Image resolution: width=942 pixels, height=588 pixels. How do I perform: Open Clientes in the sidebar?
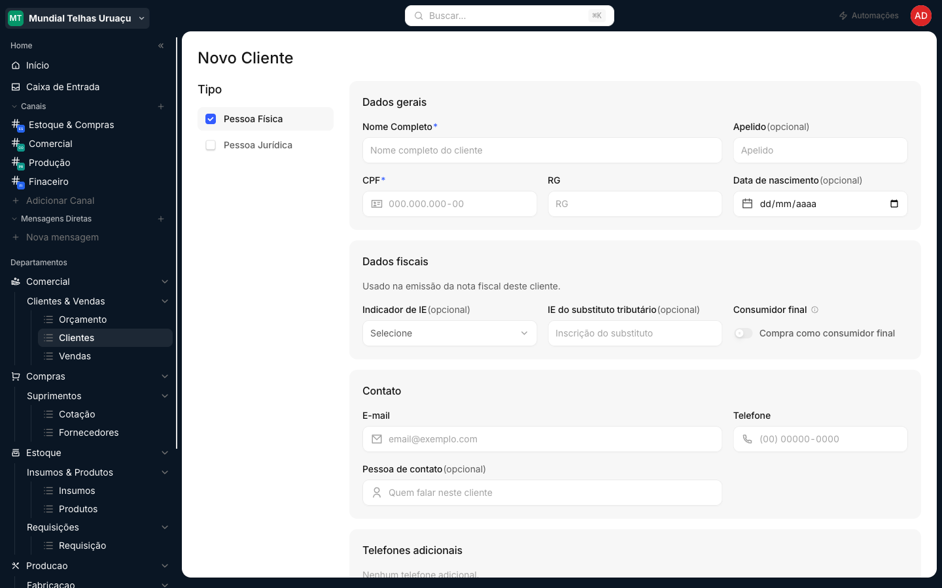tap(105, 338)
